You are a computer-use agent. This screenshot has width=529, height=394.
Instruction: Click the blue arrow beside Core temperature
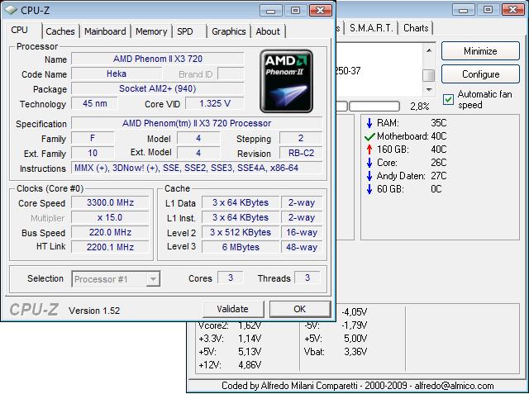(x=369, y=163)
